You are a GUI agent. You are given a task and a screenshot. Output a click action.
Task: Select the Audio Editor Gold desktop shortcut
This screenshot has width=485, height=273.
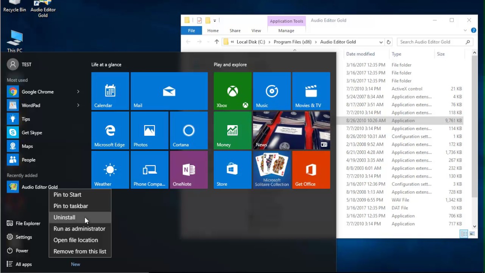(43, 9)
